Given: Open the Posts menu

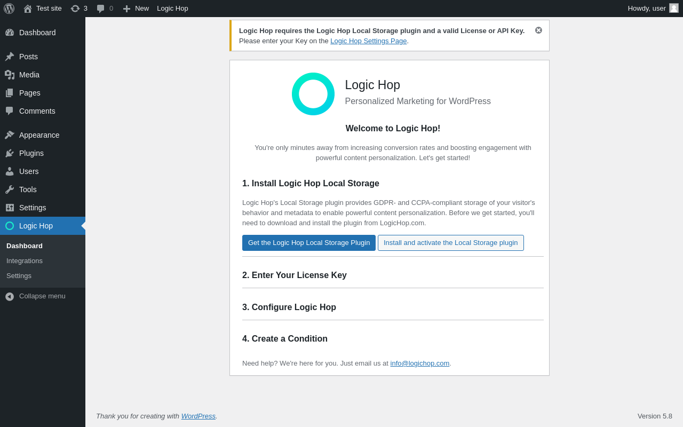Looking at the screenshot, I should pos(28,57).
